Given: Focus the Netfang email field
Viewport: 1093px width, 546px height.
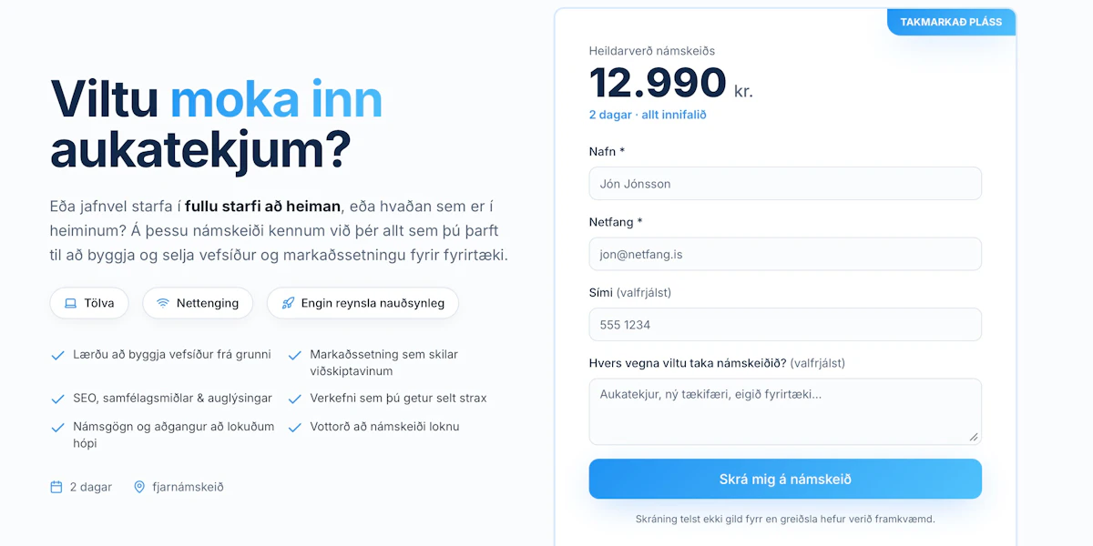Looking at the screenshot, I should [x=785, y=254].
